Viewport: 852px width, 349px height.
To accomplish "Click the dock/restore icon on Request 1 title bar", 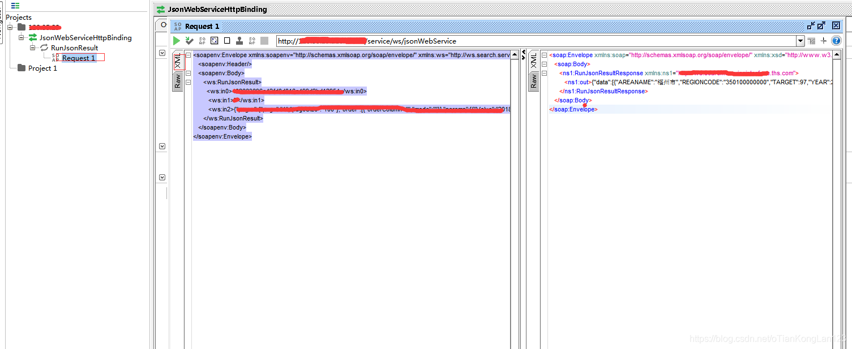I will click(811, 25).
